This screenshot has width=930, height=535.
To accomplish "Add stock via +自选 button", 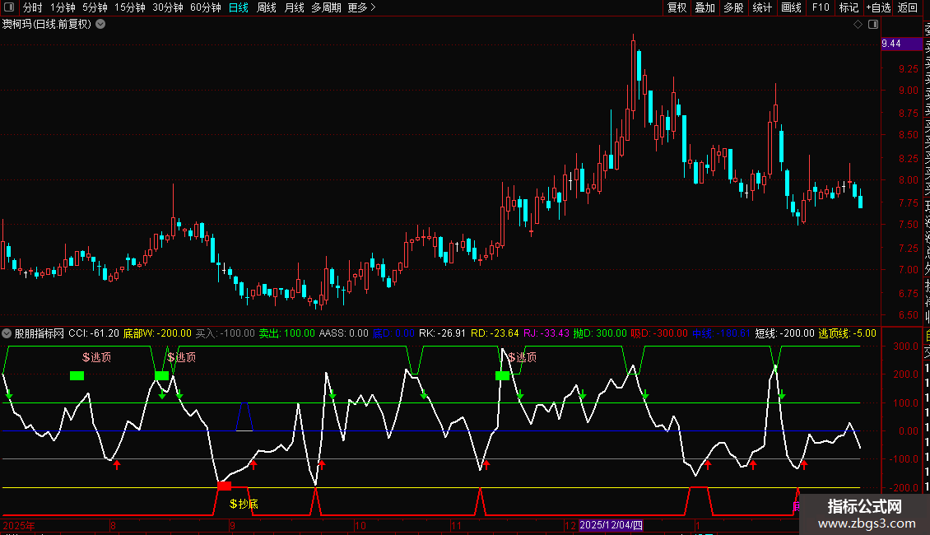I will 878,7.
